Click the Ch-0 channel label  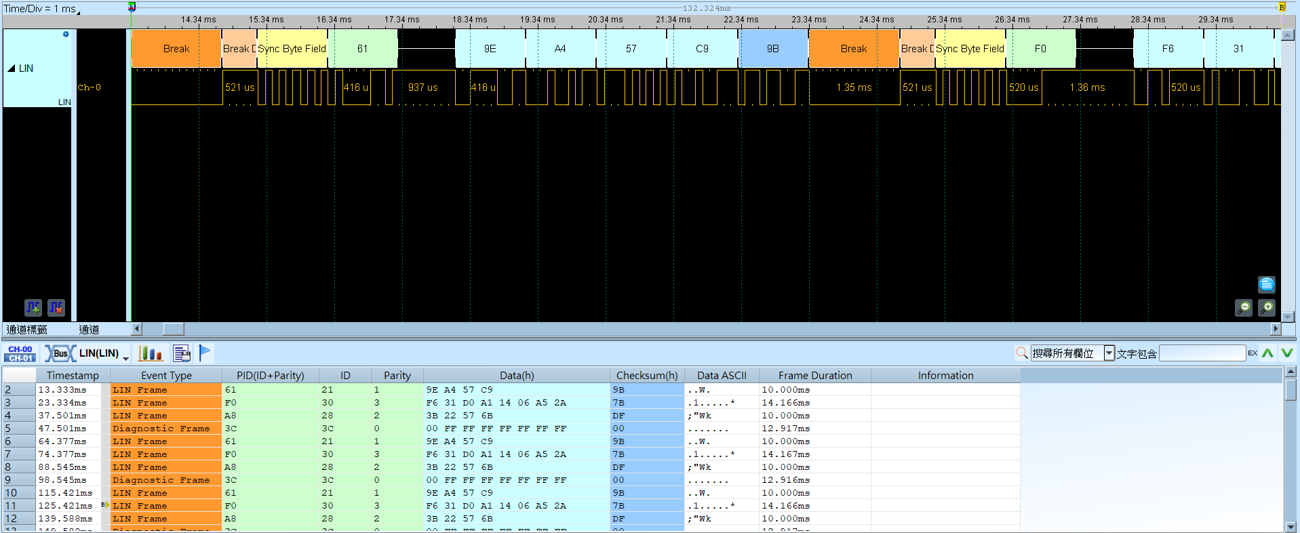tap(89, 87)
